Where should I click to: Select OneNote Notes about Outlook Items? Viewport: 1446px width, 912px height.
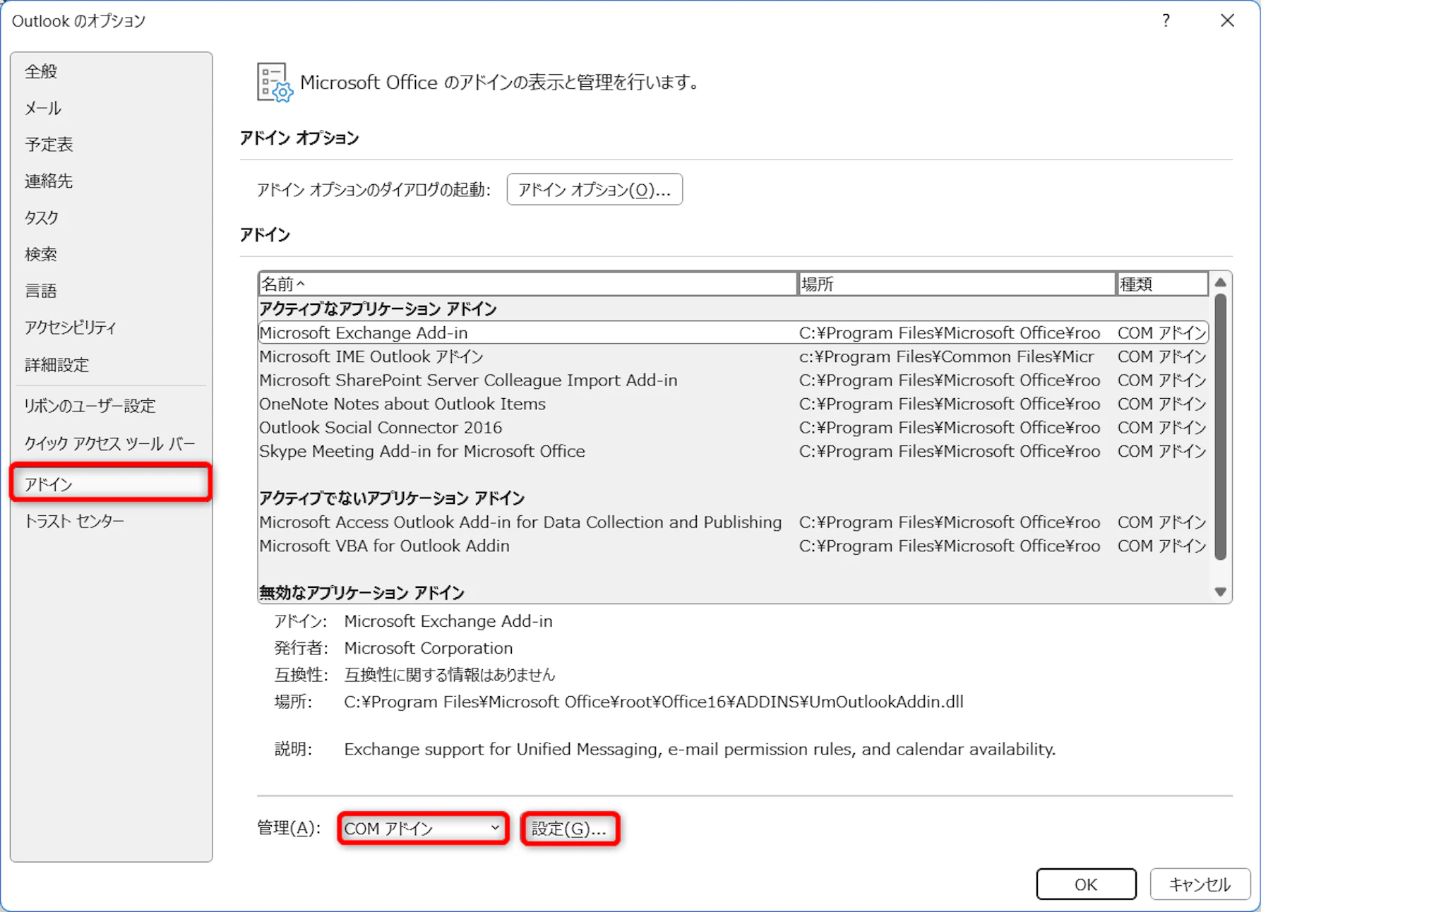coord(402,404)
